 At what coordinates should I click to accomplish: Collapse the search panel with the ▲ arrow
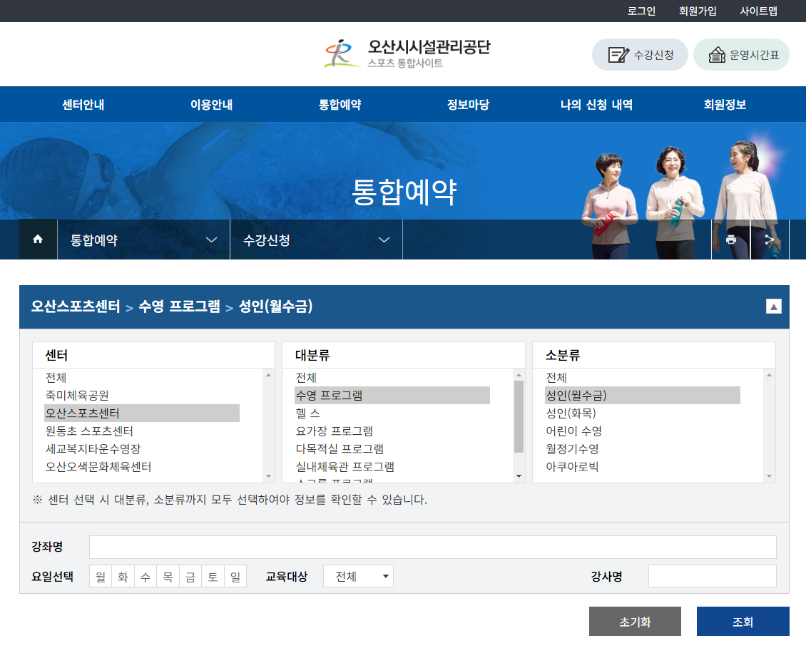(x=772, y=307)
